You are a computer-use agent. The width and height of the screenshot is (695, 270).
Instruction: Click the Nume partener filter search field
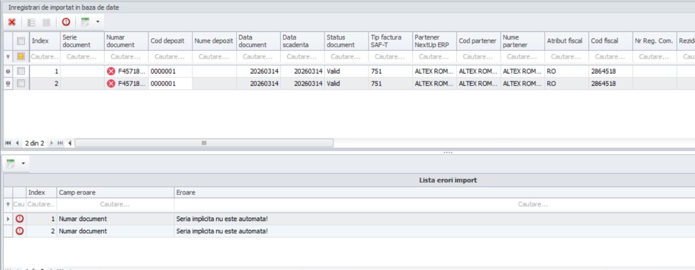click(x=522, y=57)
